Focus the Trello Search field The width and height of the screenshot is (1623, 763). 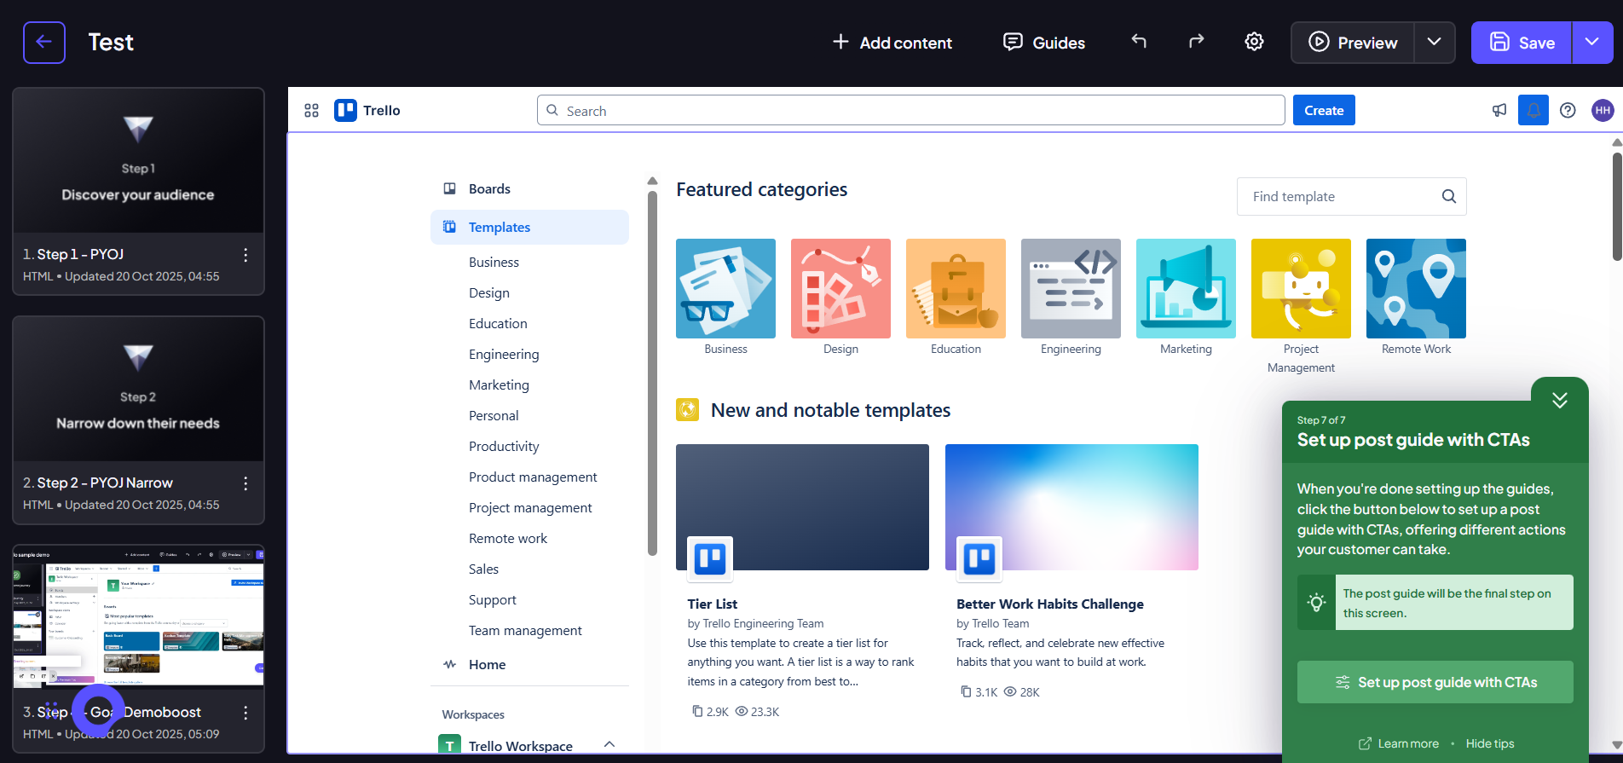point(910,111)
